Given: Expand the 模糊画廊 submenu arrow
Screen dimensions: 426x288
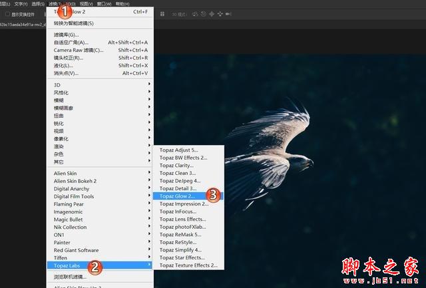Looking at the screenshot, I should pos(149,107).
